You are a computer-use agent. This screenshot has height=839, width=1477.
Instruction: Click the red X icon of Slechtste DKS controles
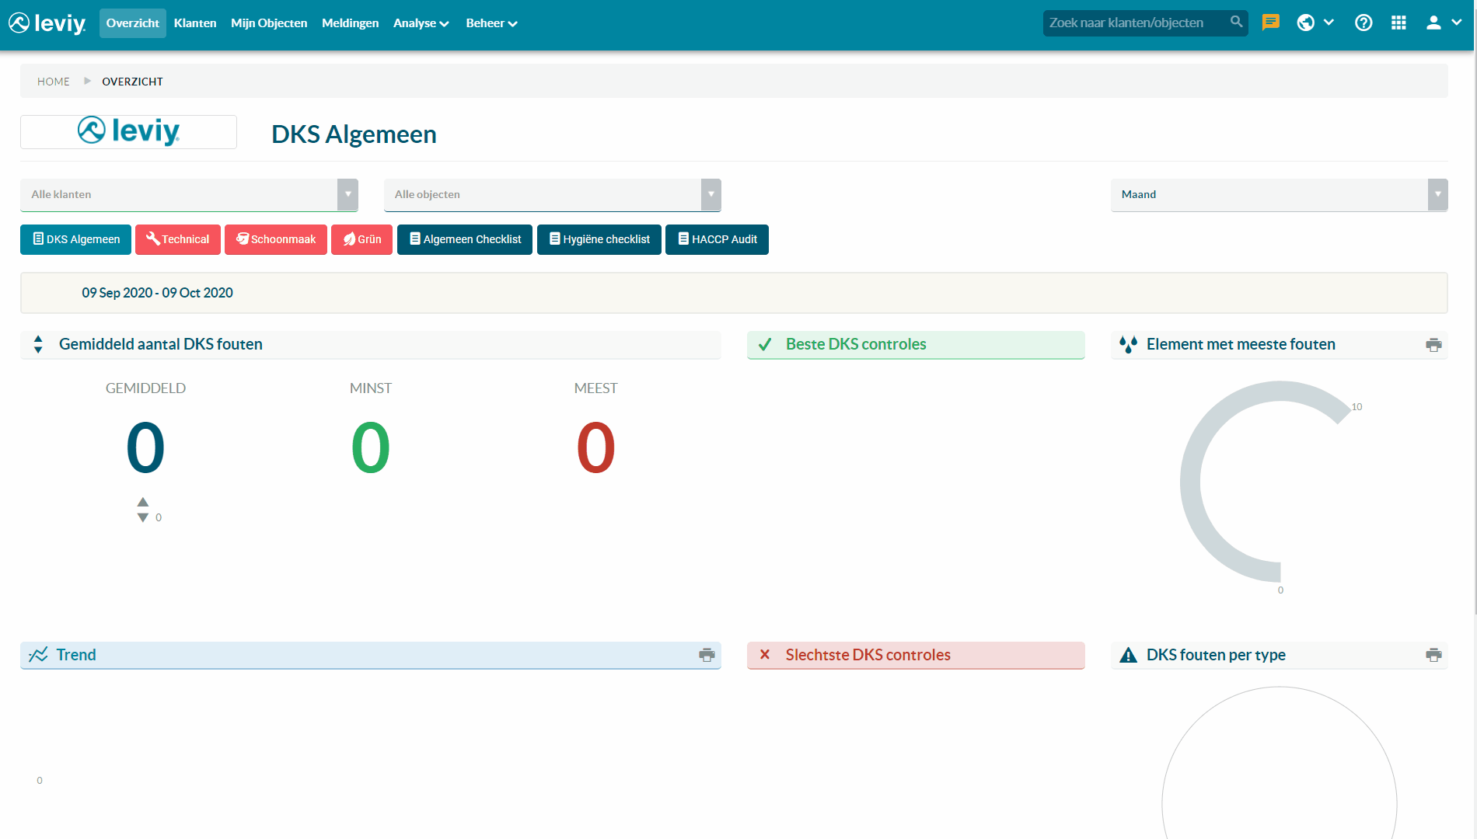pos(765,655)
